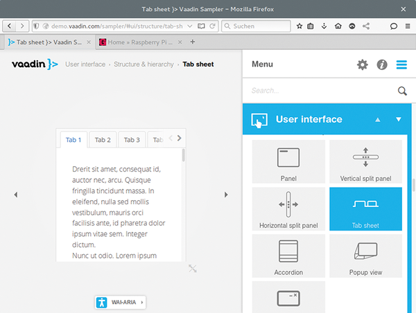416x313 pixels.
Task: Open the Accordion component sample
Action: (288, 256)
